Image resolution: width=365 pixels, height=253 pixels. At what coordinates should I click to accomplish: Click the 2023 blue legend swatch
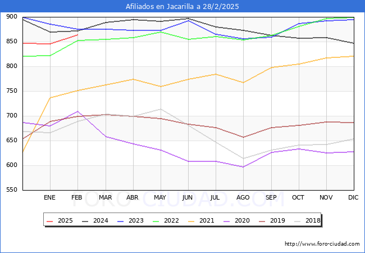[x=120, y=220]
